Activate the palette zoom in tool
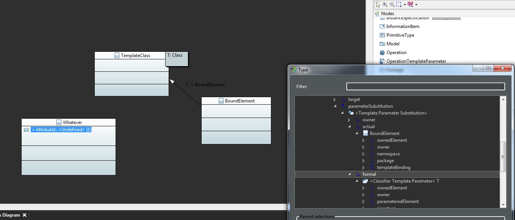 [x=385, y=5]
